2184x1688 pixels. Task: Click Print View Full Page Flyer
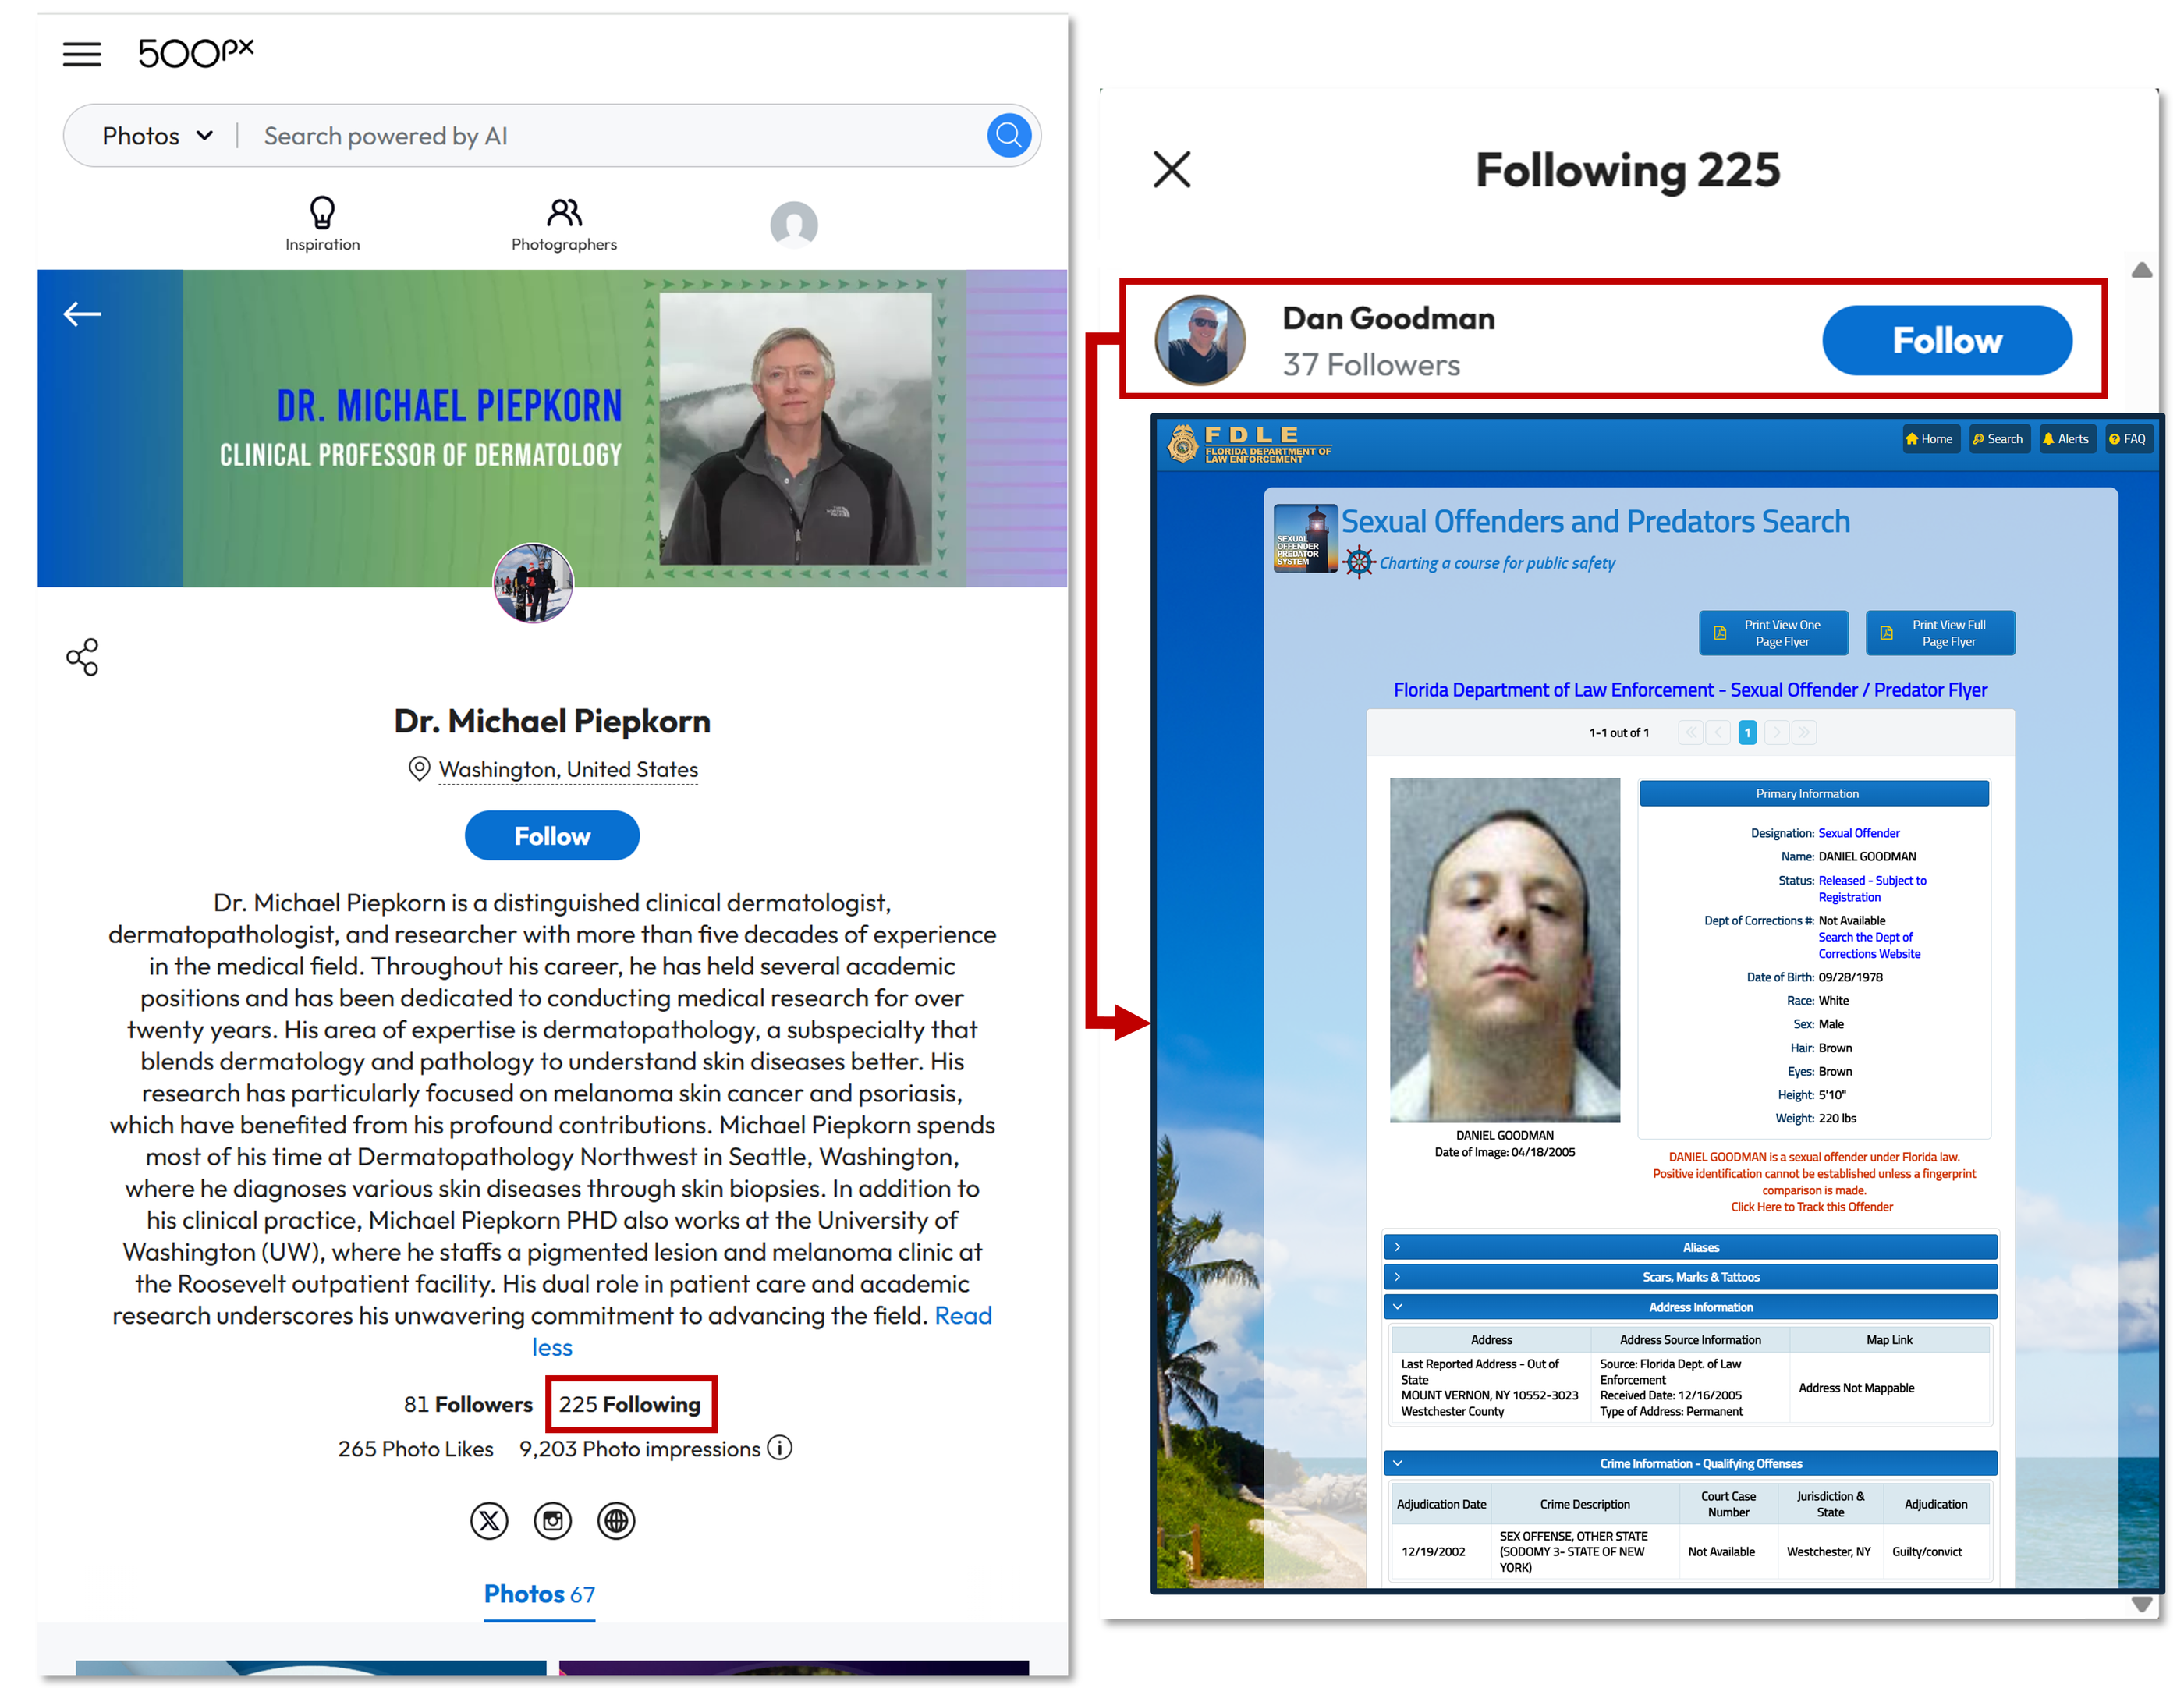coord(1940,633)
